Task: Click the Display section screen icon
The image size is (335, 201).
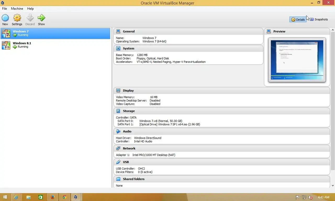Action: tap(118, 91)
